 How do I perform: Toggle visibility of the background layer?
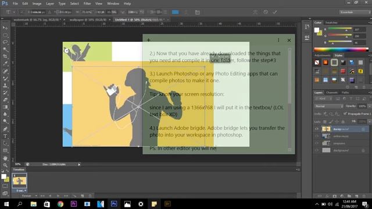pyautogui.click(x=317, y=150)
